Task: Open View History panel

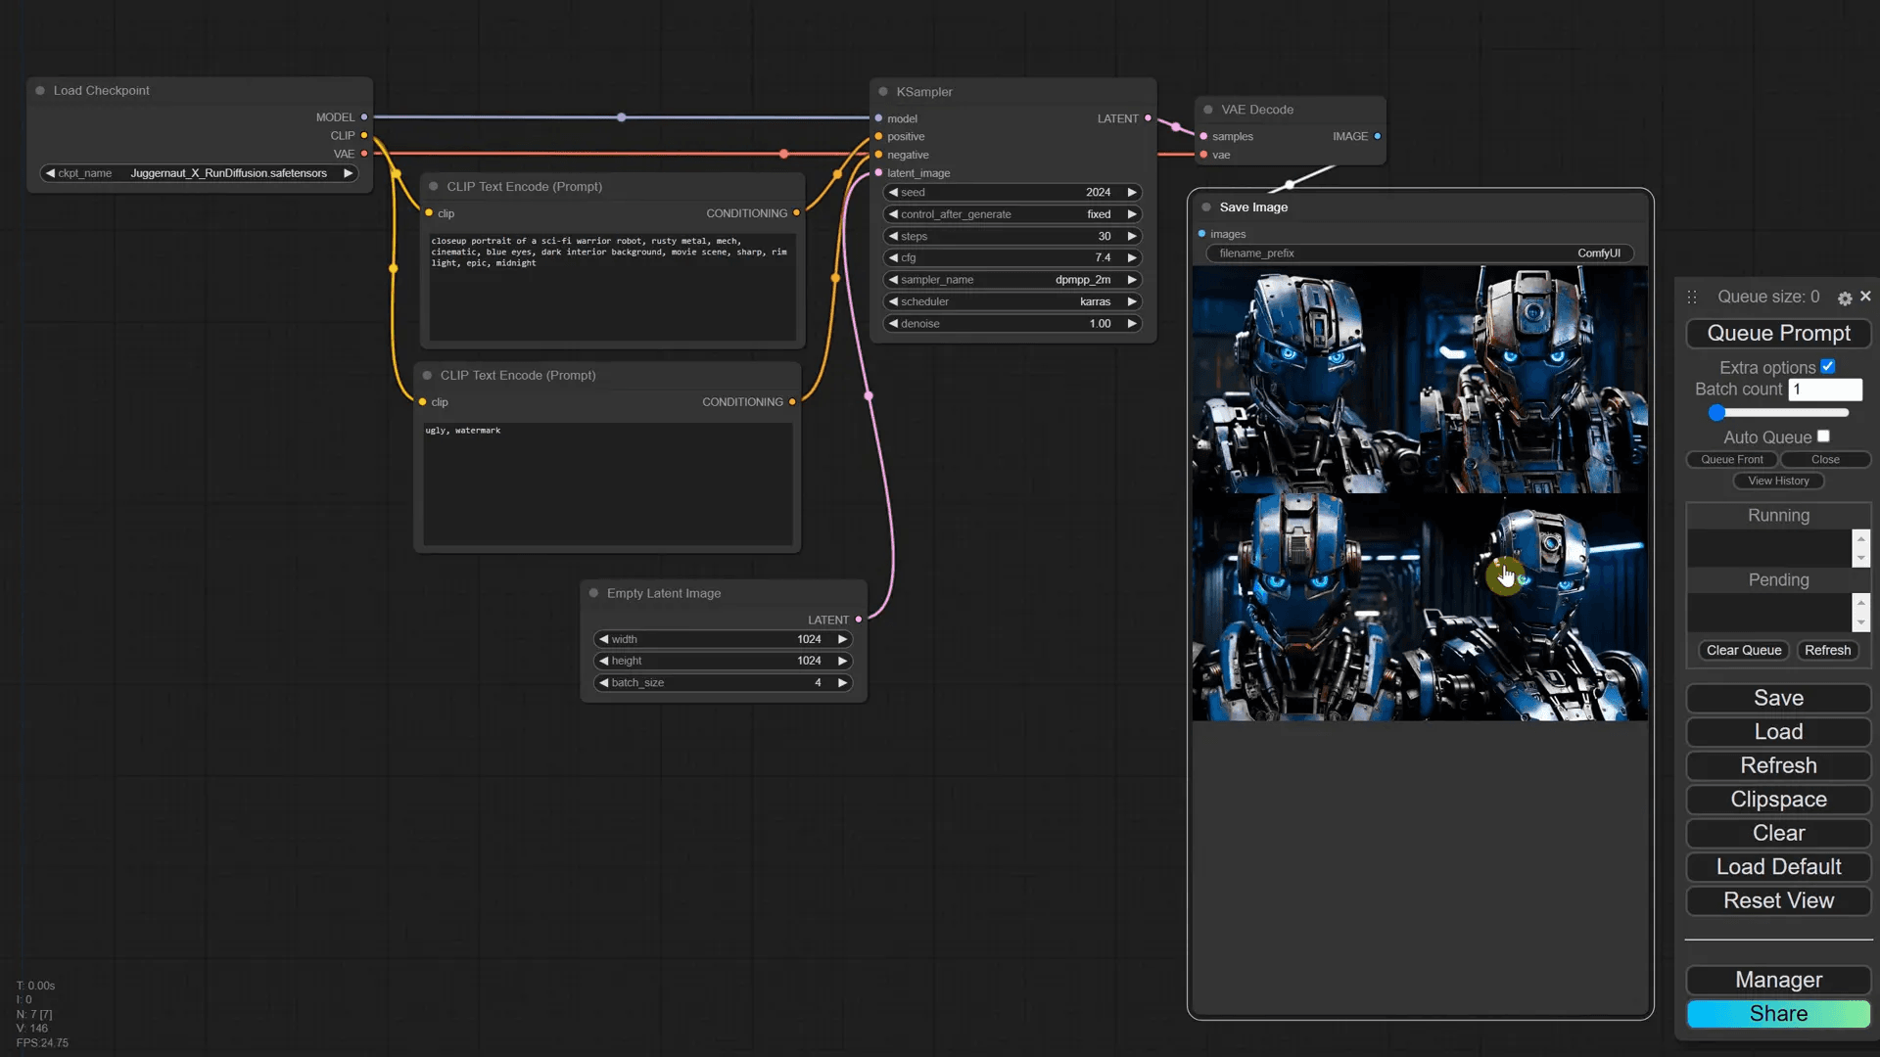Action: tap(1778, 481)
